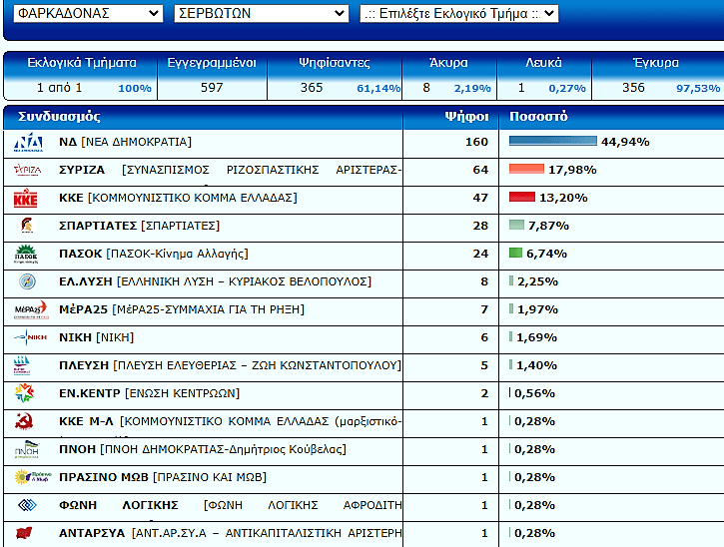Image resolution: width=724 pixels, height=547 pixels.
Task: Click the Ποσοστό column header
Action: tap(538, 116)
